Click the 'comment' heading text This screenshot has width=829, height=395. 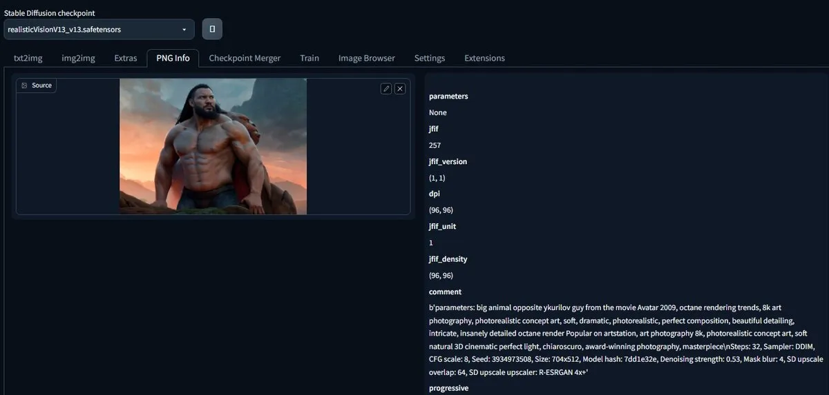click(x=446, y=292)
